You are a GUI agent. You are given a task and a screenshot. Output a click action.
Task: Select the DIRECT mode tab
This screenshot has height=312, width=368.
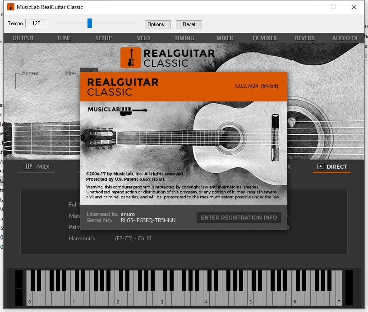tap(331, 167)
